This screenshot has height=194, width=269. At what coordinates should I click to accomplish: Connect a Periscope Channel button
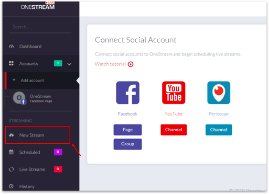tap(219, 130)
